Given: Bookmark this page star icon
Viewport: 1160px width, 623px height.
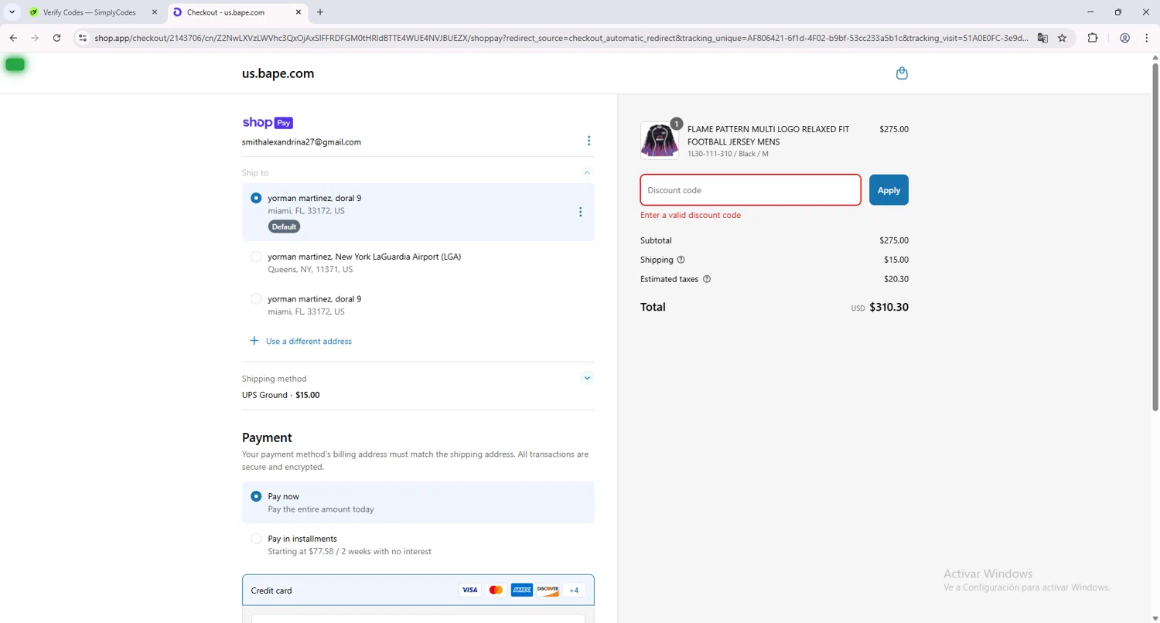Looking at the screenshot, I should [1063, 38].
